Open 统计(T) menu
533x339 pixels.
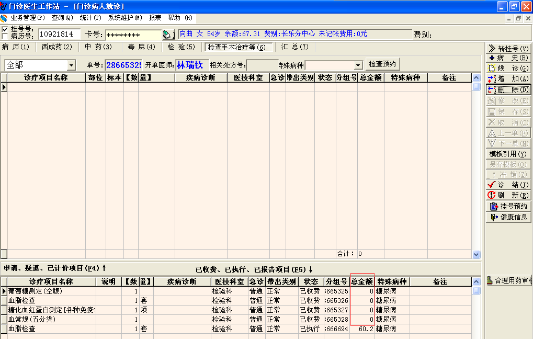90,18
